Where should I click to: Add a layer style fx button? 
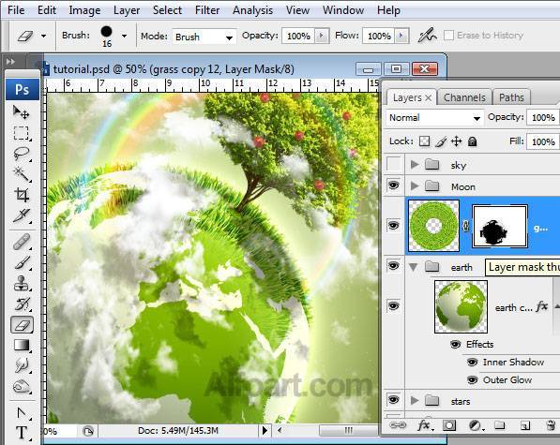click(425, 425)
